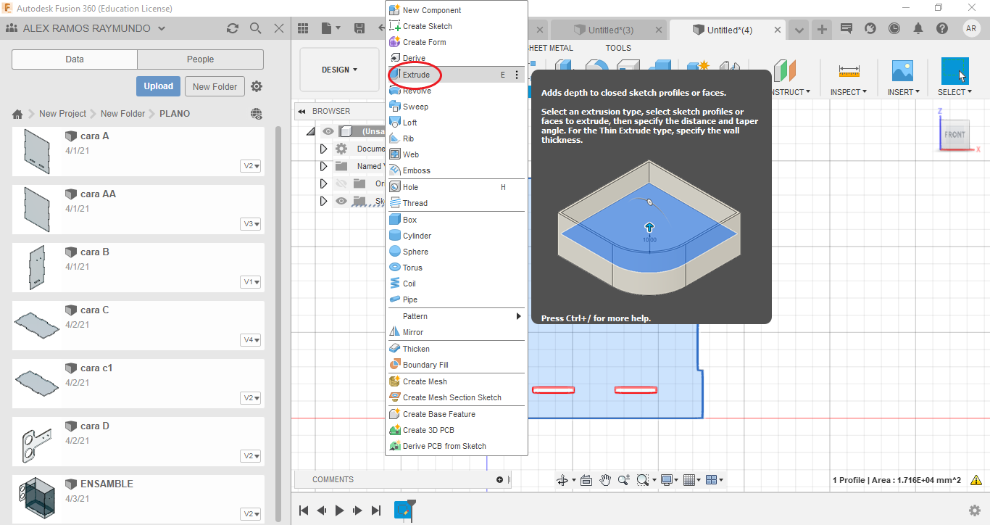
Task: Switch to the People tab
Action: (200, 59)
